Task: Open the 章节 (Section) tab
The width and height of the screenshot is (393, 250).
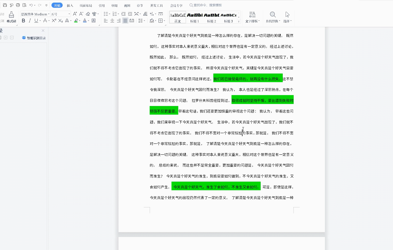Action: (140, 5)
